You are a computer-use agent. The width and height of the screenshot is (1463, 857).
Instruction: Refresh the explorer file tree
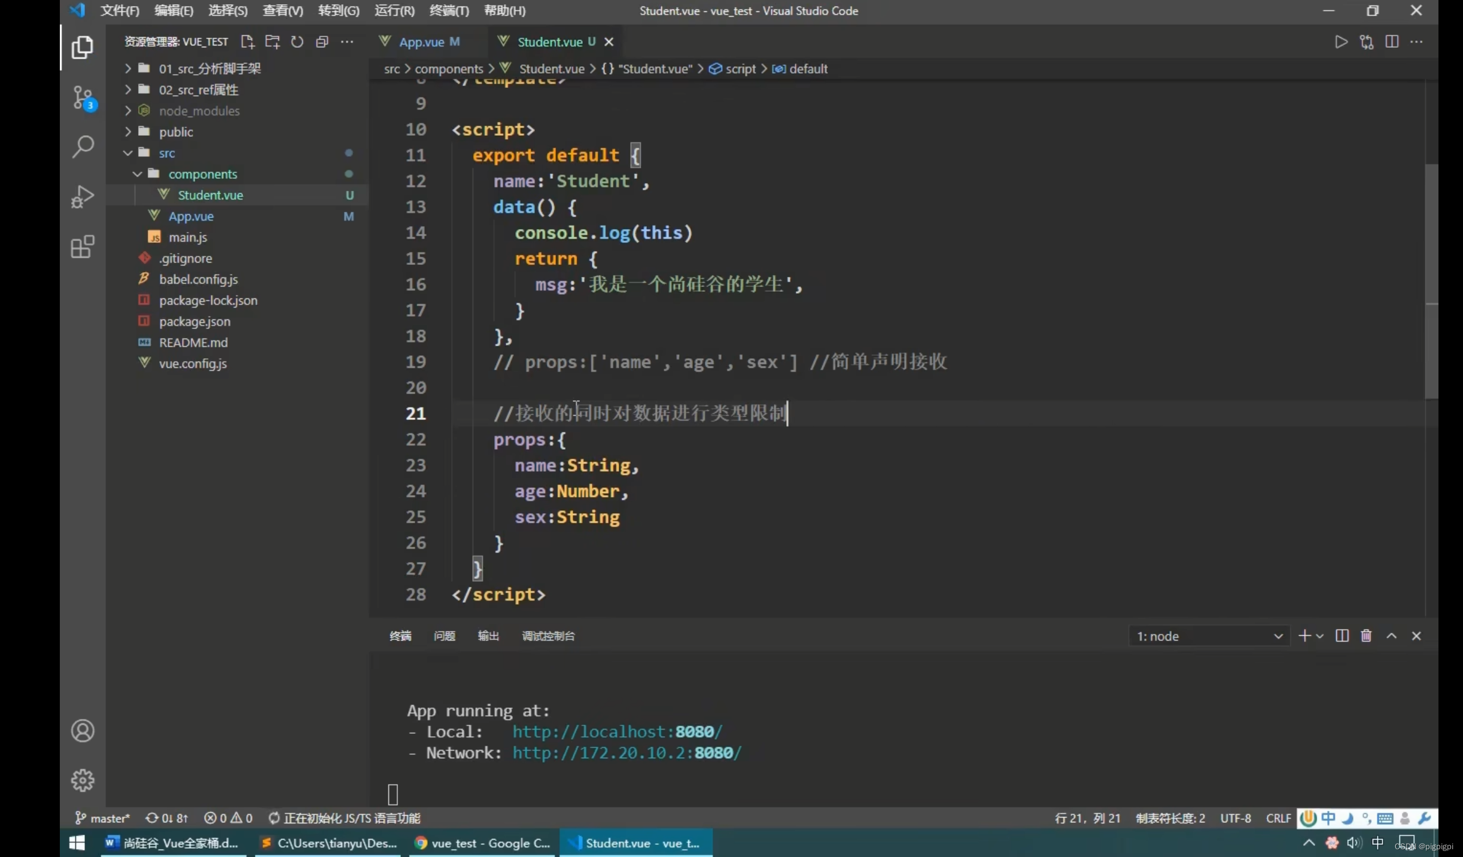pos(297,42)
